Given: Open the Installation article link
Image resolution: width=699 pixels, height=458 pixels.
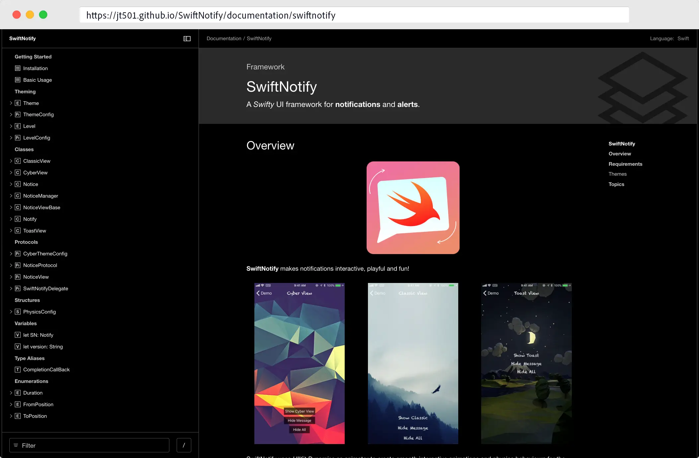Looking at the screenshot, I should (x=36, y=68).
